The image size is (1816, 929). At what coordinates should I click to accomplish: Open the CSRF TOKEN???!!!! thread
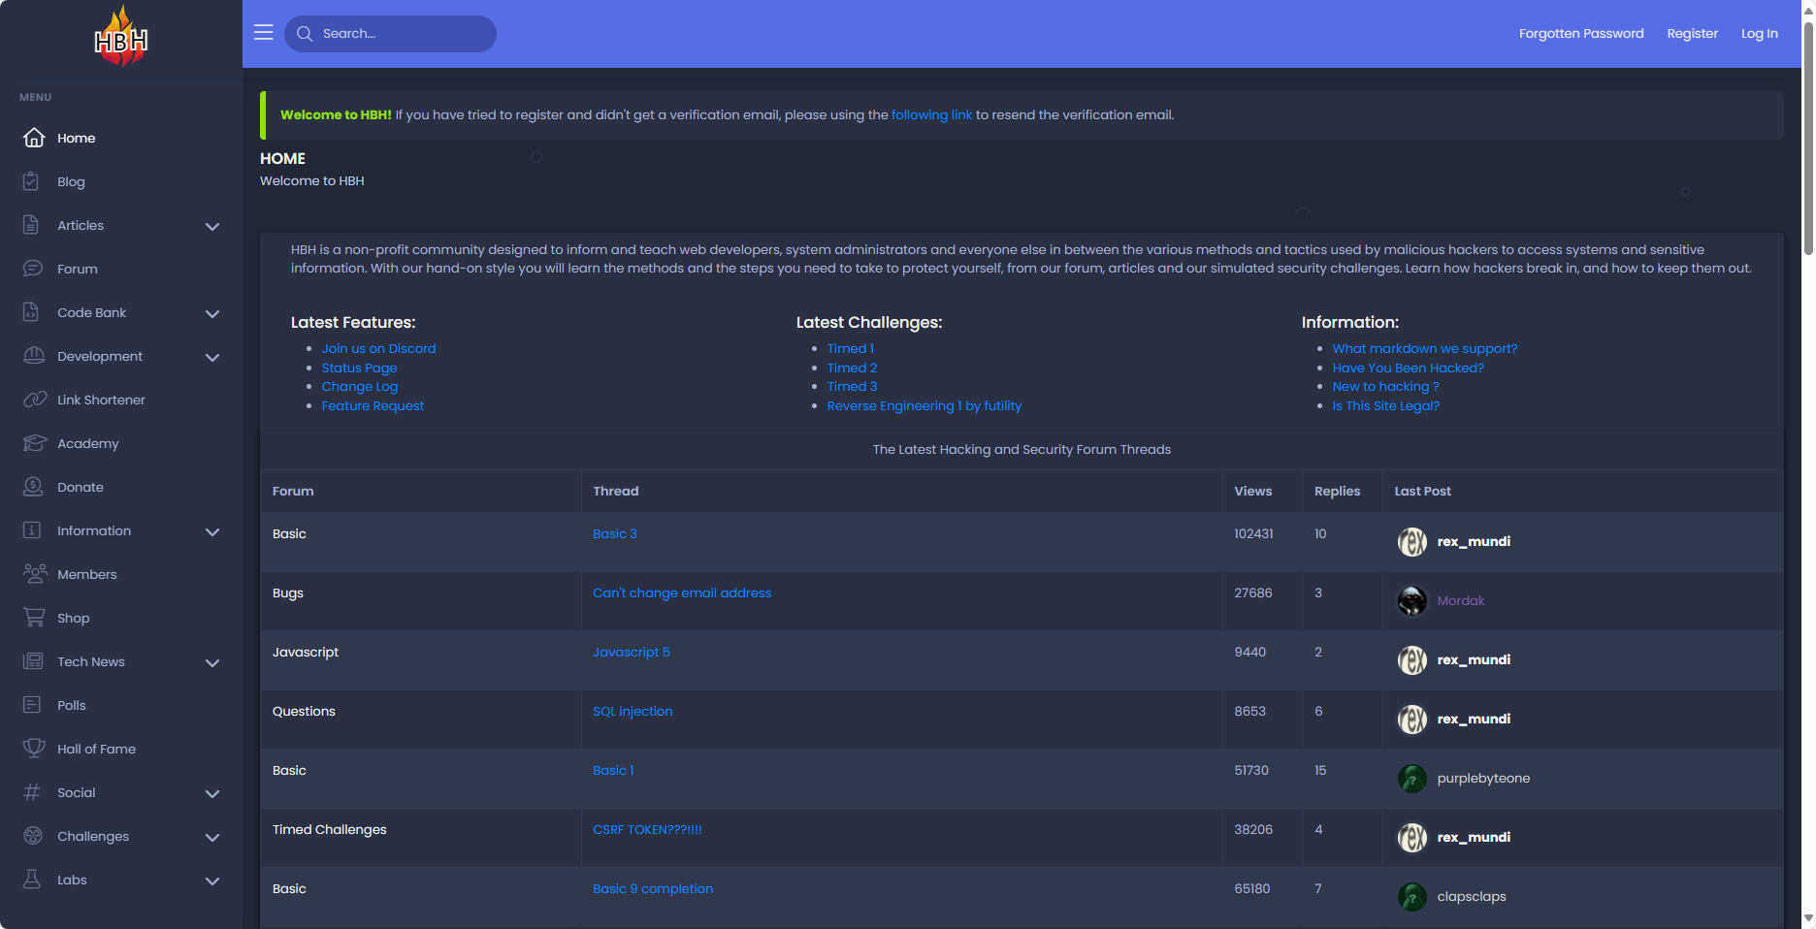647,829
